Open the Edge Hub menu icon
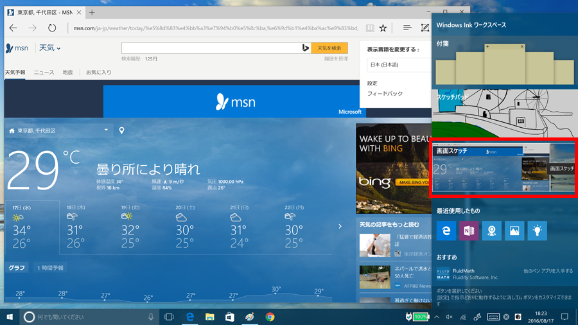This screenshot has width=578, height=325. pos(407,28)
